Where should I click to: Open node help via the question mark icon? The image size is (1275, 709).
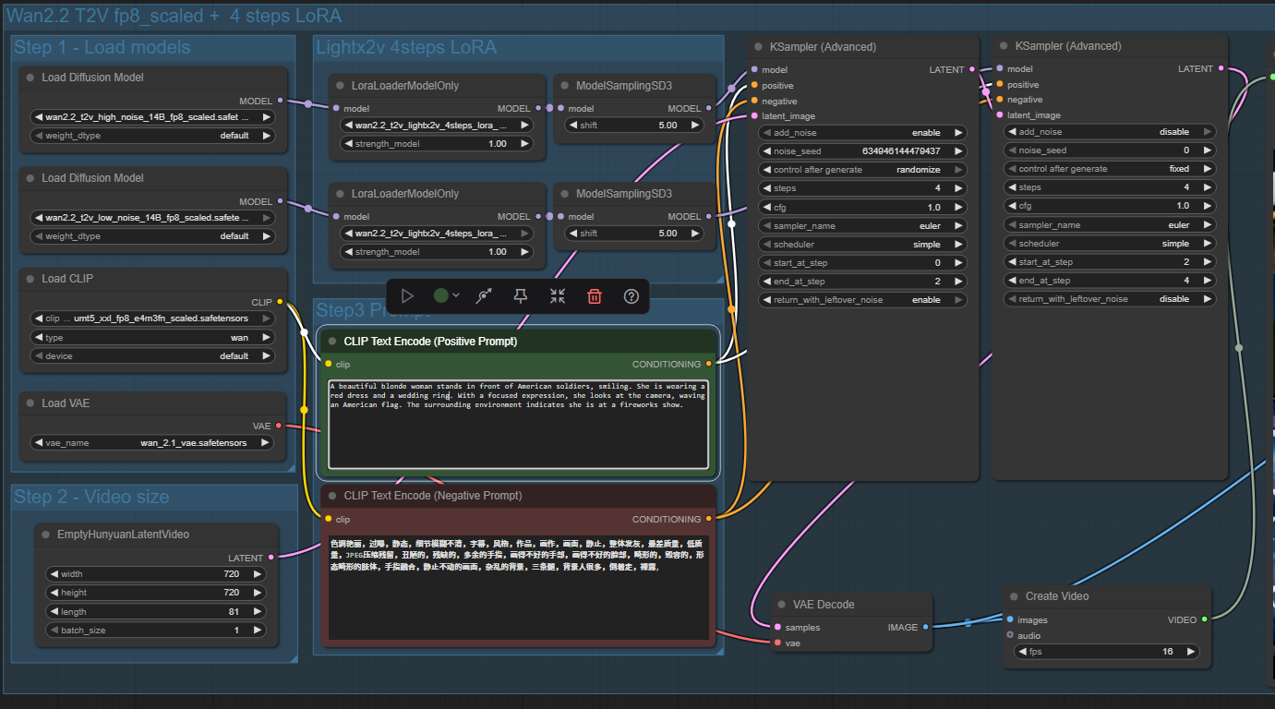(631, 296)
